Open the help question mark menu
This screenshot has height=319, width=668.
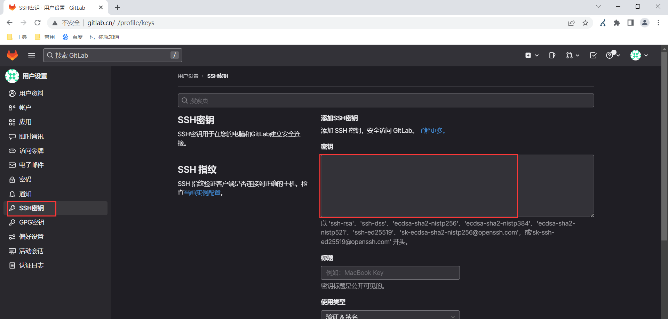pyautogui.click(x=613, y=55)
